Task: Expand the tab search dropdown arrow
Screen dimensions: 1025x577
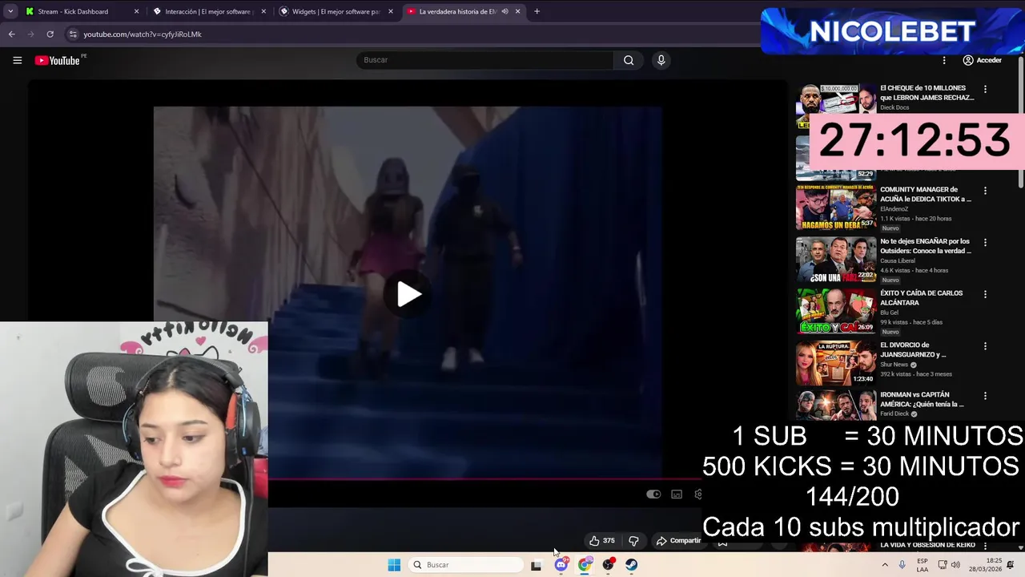Action: 10,11
